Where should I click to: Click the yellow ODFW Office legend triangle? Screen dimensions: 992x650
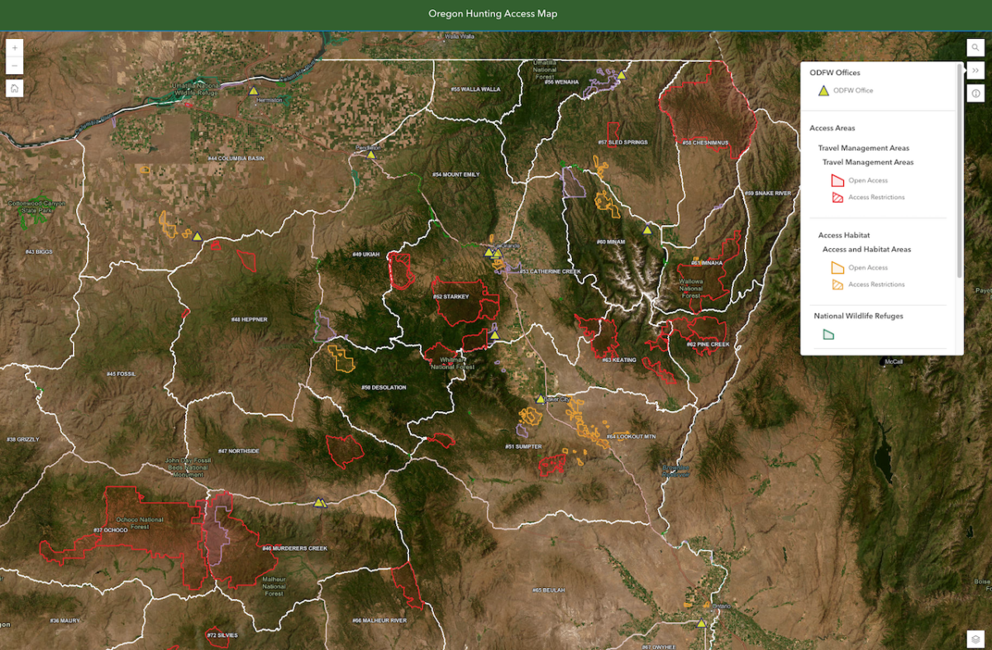click(x=823, y=91)
